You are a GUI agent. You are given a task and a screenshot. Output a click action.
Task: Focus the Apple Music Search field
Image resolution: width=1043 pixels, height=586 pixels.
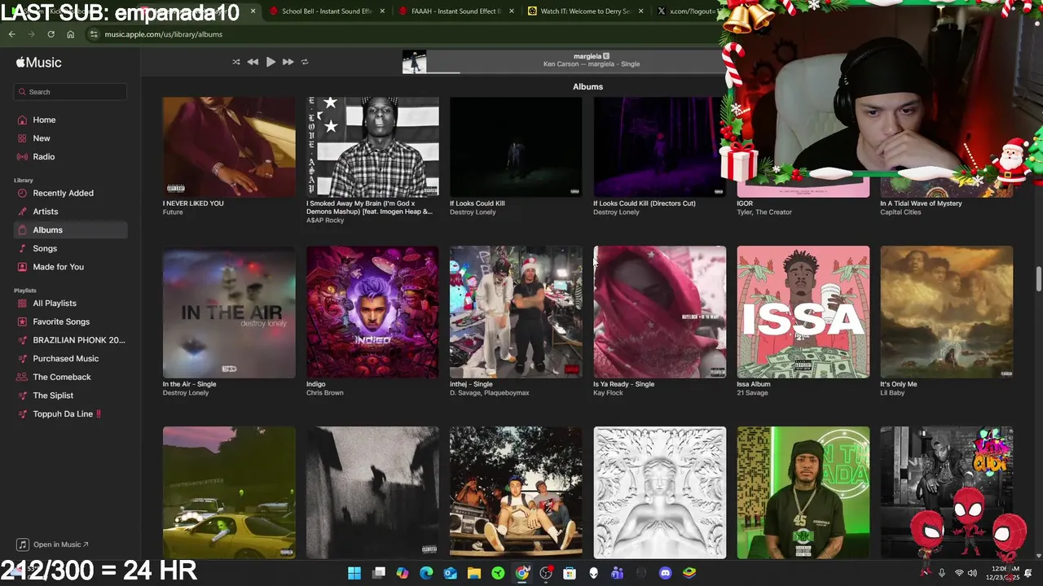tap(70, 92)
